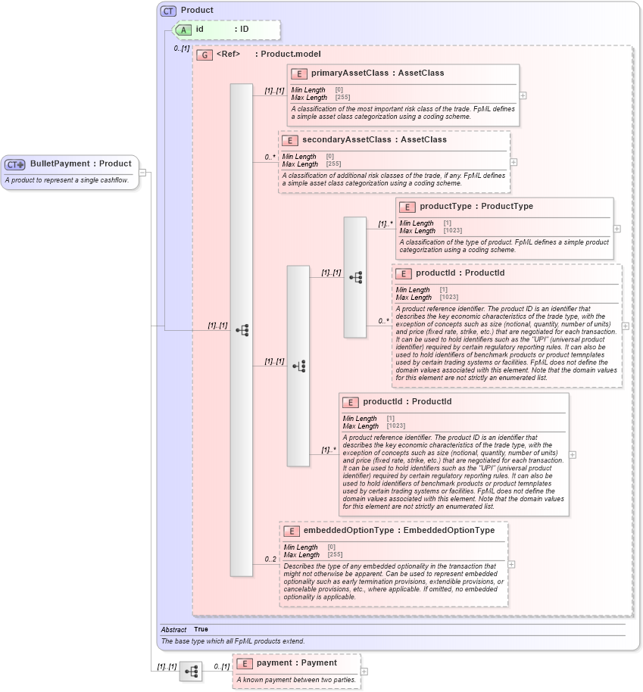Screen dimensions: 643x692
Task: Select the element icon beside payment
Action: (243, 663)
